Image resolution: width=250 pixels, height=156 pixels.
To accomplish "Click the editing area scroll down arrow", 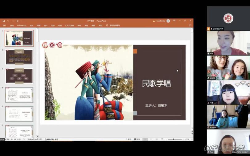I will [192, 129].
